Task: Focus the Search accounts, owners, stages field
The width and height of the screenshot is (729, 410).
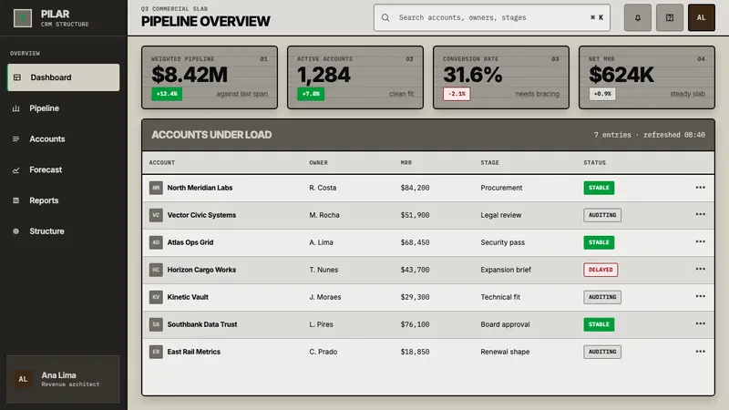Action: [x=492, y=17]
